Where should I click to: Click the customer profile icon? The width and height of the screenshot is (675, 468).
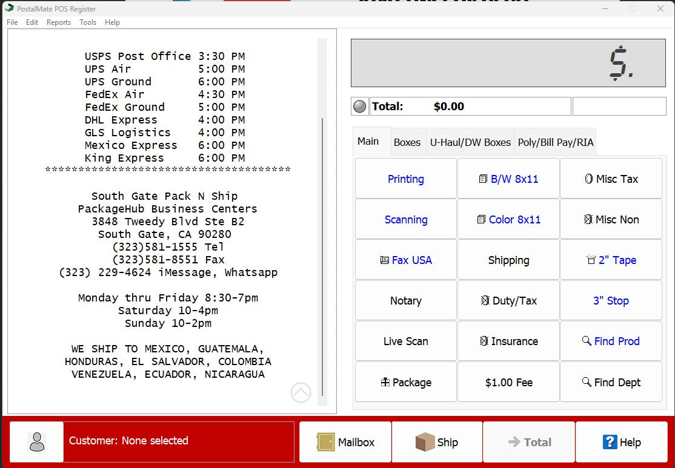(x=37, y=442)
